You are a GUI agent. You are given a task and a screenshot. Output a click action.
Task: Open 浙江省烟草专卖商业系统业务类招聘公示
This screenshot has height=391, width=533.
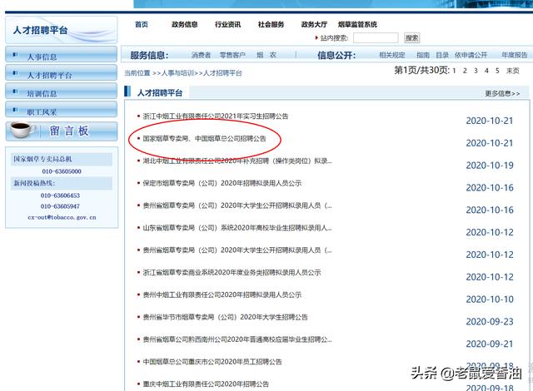tap(232, 272)
